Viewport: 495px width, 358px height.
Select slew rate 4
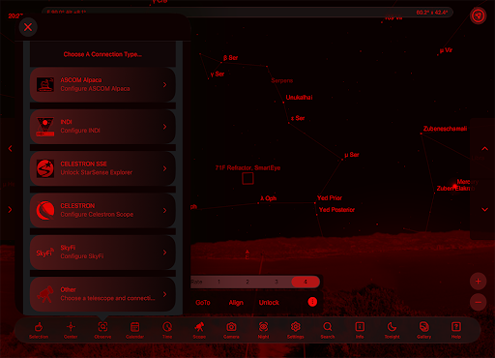(306, 282)
